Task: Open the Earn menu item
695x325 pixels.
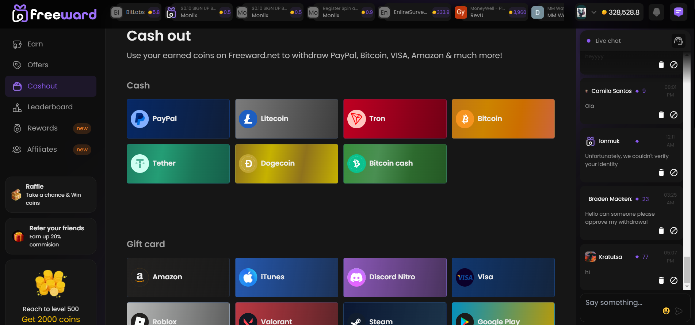Action: coord(51,44)
